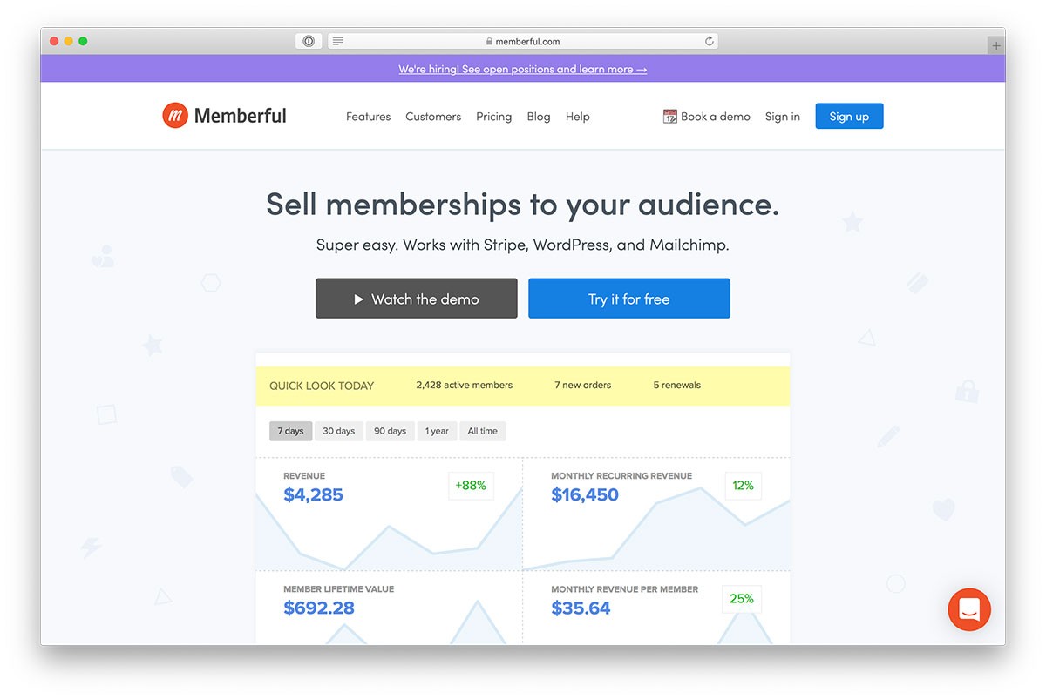
Task: Open a new tab with plus icon
Action: tap(995, 45)
